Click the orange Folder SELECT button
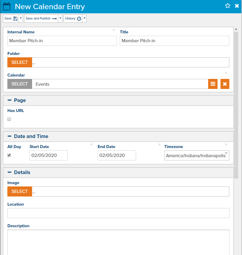242x255 pixels. (x=20, y=62)
